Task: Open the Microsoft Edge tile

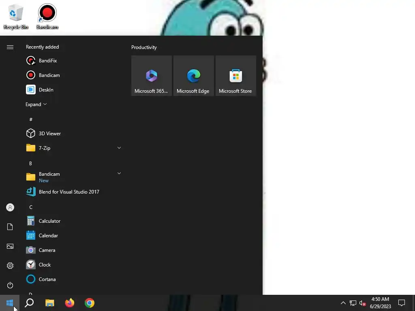Action: [193, 76]
